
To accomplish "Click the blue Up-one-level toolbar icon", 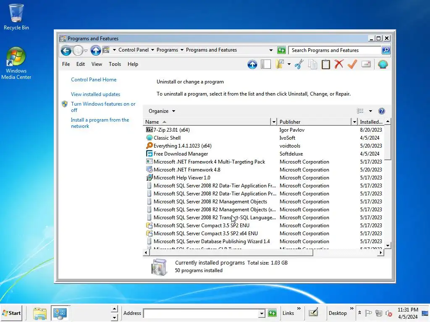I will tap(252, 64).
